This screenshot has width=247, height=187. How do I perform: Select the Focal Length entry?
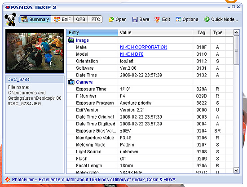pyautogui.click(x=89, y=165)
